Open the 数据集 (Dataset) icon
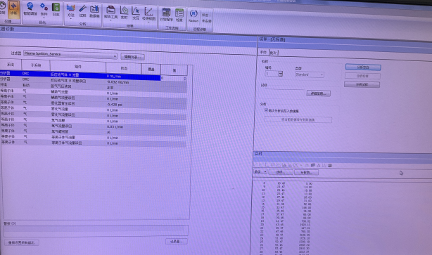The width and height of the screenshot is (432, 255). coord(94,11)
